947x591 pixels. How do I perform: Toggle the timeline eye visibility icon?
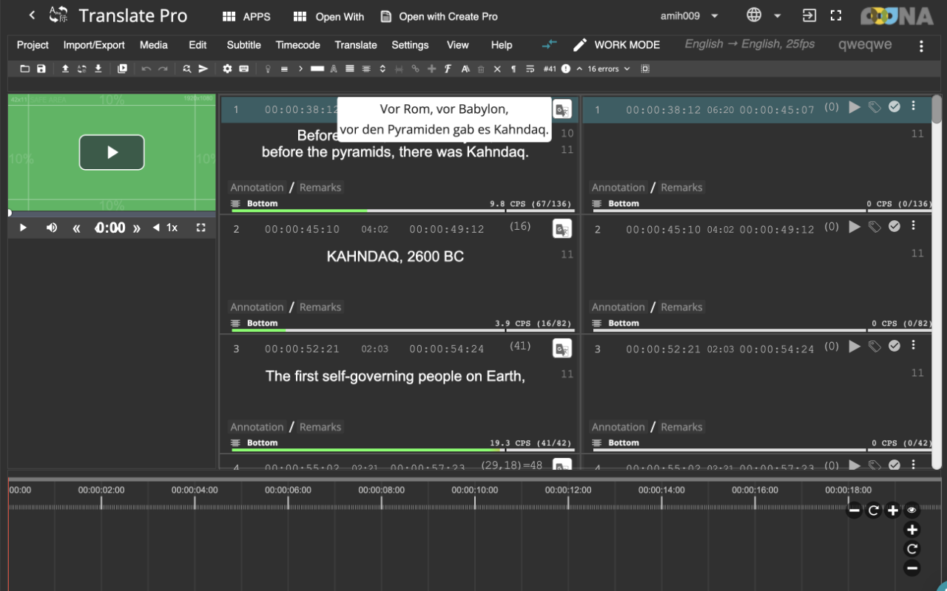tap(911, 510)
